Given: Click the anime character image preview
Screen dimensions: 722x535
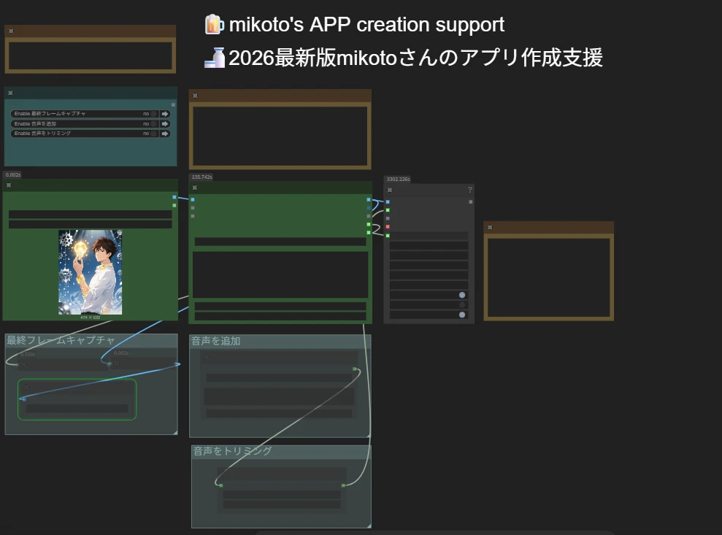Looking at the screenshot, I should click(x=90, y=272).
